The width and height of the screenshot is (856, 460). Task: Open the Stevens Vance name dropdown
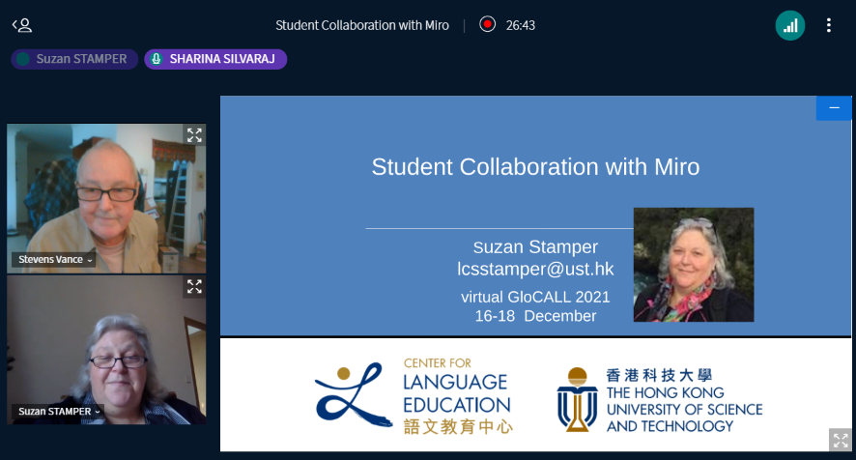pyautogui.click(x=55, y=260)
